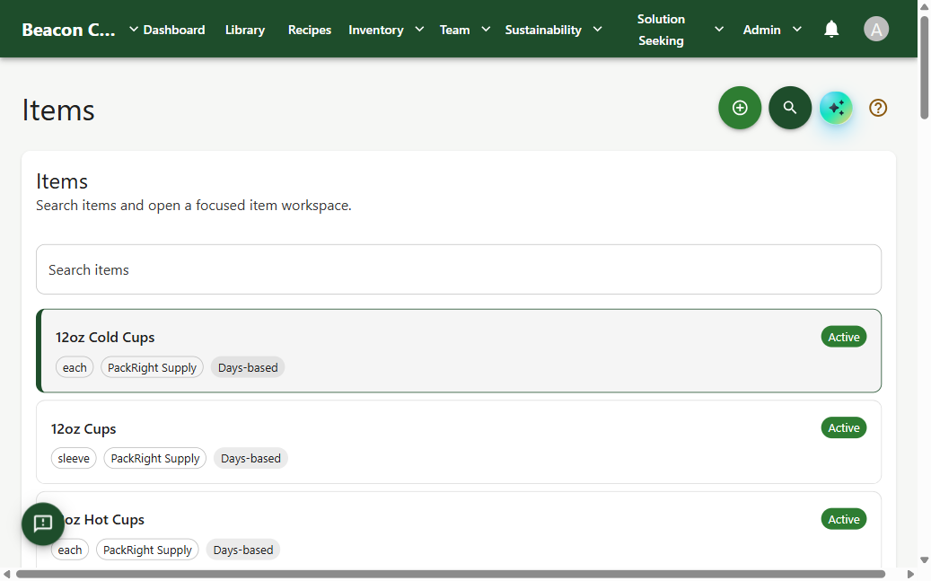Screen dimensions: 931x581
Task: Launch the AI sparkle assistant button
Action: pos(836,108)
